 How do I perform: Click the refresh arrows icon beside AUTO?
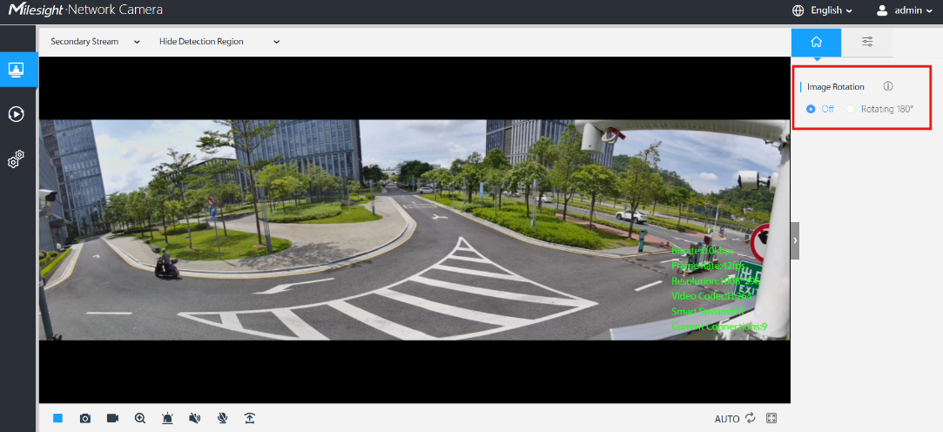click(750, 418)
